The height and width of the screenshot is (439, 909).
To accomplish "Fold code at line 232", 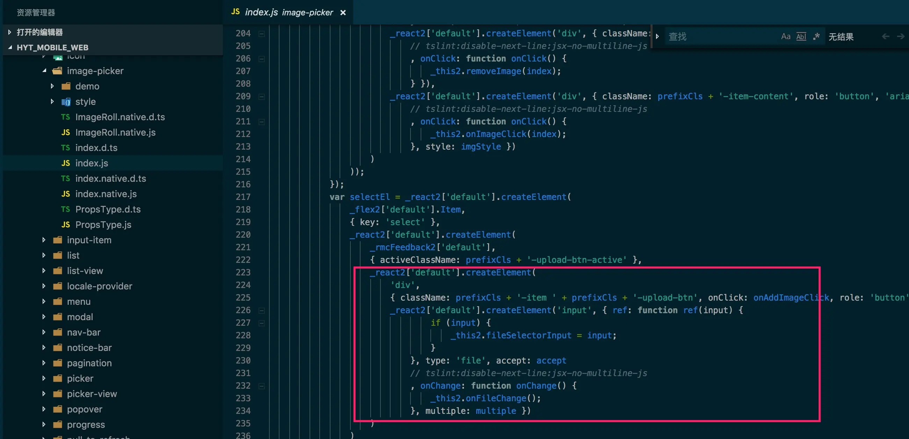I will point(261,386).
